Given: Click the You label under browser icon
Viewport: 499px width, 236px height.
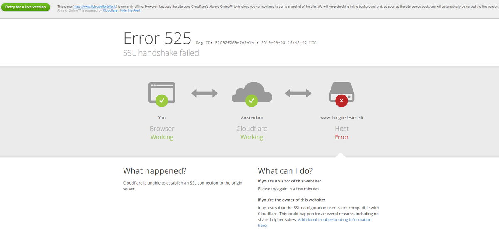Looking at the screenshot, I should 162,118.
